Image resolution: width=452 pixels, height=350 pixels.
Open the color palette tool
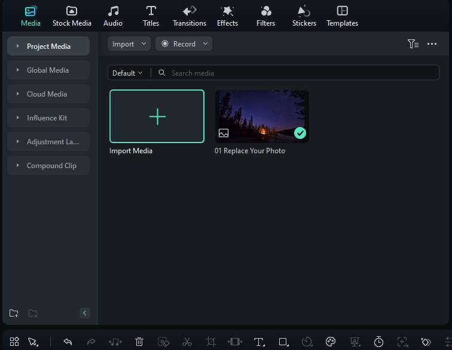point(331,342)
